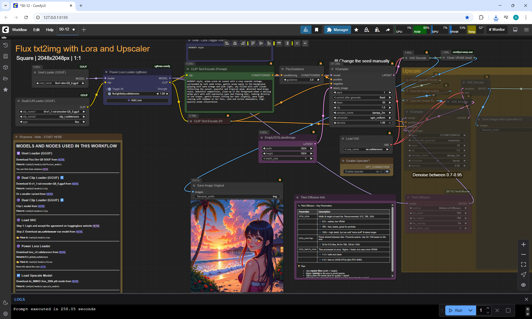
Task: Toggle dark theme moon icon
Action: [6, 303]
